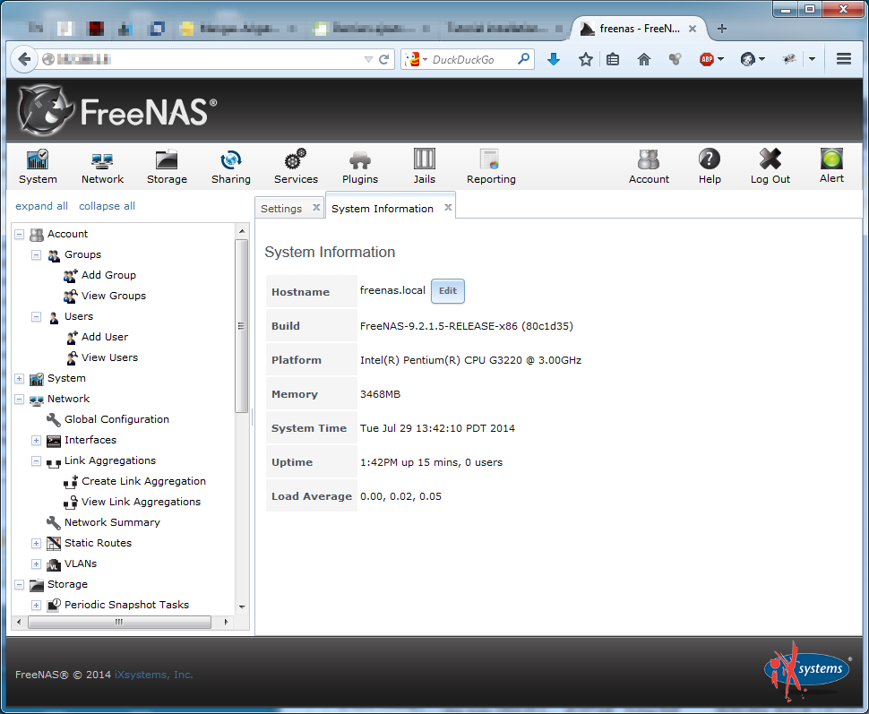
Task: Collapse the Account tree node
Action: [x=20, y=234]
